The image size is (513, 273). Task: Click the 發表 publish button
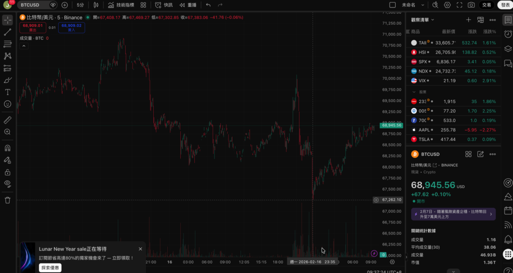(x=504, y=5)
